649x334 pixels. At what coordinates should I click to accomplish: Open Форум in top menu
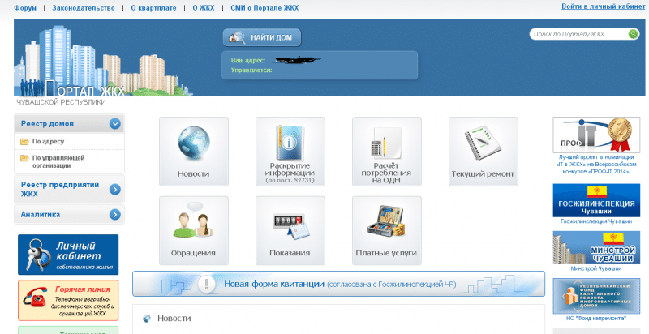25,7
